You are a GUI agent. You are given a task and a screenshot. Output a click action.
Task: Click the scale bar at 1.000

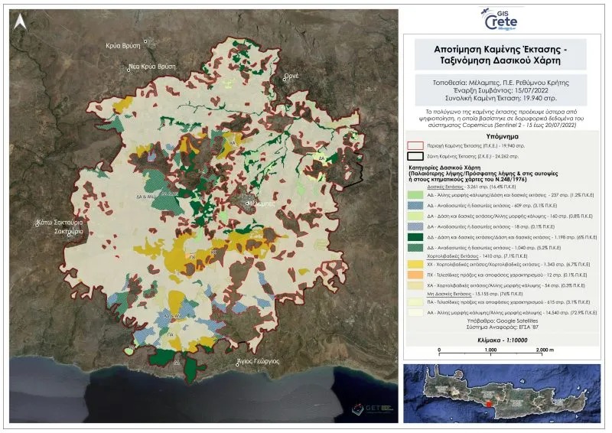[490, 350]
